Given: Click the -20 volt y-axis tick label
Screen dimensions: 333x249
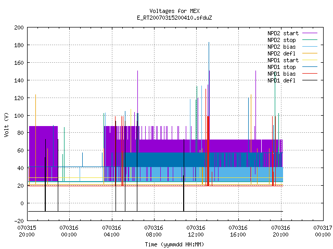Looking at the screenshot, I should pyautogui.click(x=19, y=221).
